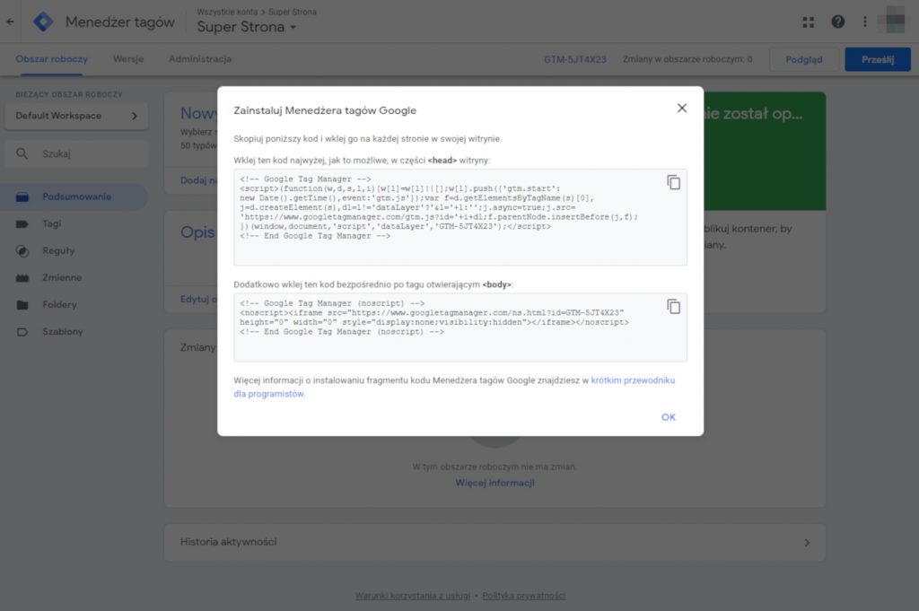This screenshot has width=919, height=611.
Task: Copy the head code snippet
Action: pos(673,183)
